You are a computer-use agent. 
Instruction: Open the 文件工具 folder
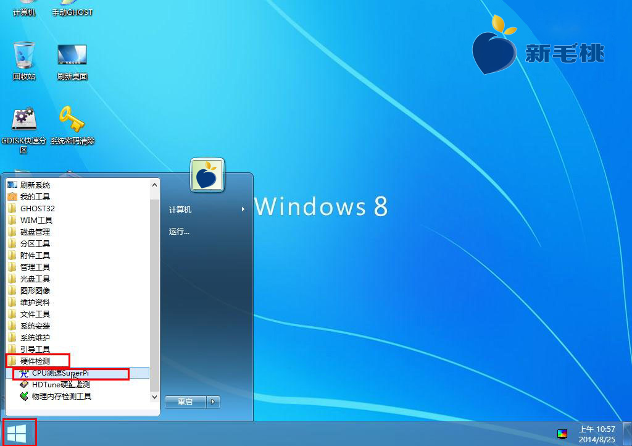coord(77,314)
